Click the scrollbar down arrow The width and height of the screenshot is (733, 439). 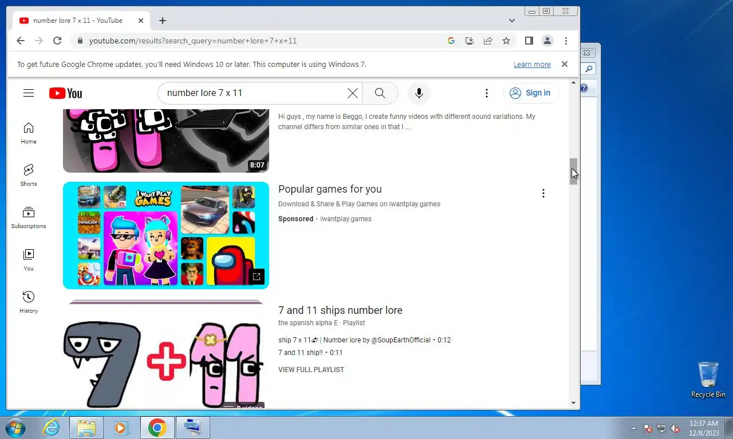tap(573, 403)
